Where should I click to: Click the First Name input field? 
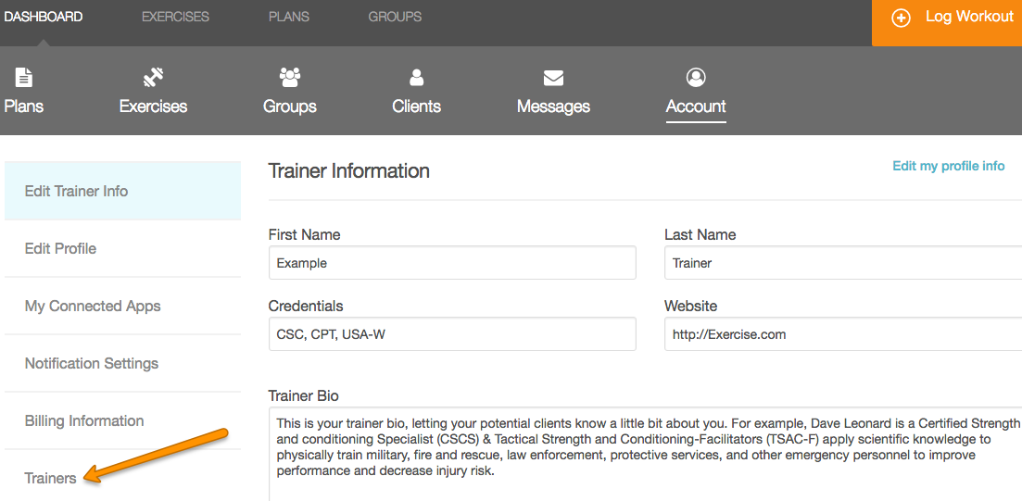(452, 263)
